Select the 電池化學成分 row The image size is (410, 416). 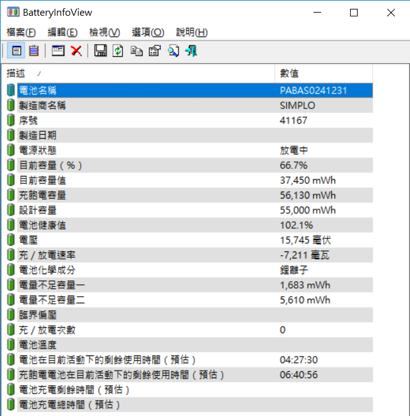[190, 270]
